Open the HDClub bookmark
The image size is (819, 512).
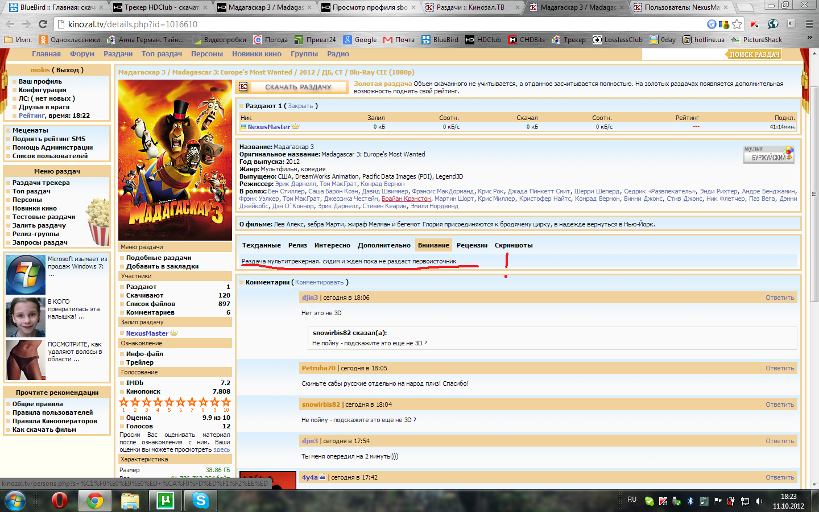coord(483,40)
